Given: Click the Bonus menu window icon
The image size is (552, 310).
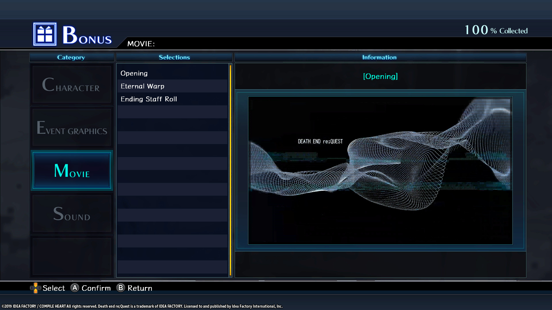Looking at the screenshot, I should point(45,34).
